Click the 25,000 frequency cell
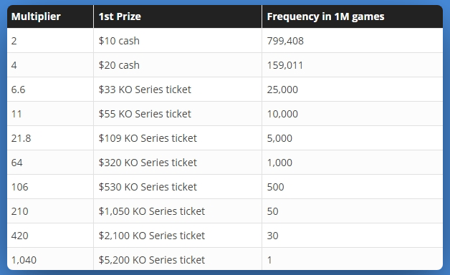Screen dimensions: 450x275 353,90
